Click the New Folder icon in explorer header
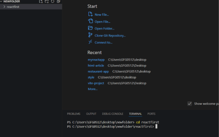 47,1
